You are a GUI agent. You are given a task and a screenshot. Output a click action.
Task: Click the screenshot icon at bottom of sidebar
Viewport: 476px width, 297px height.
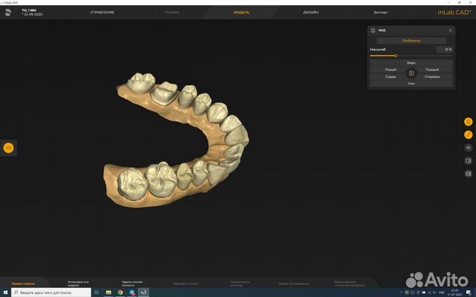(x=468, y=173)
